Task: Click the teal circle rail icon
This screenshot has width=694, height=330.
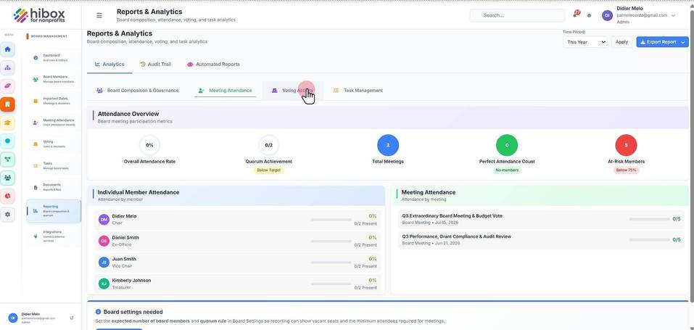Action: point(7,141)
